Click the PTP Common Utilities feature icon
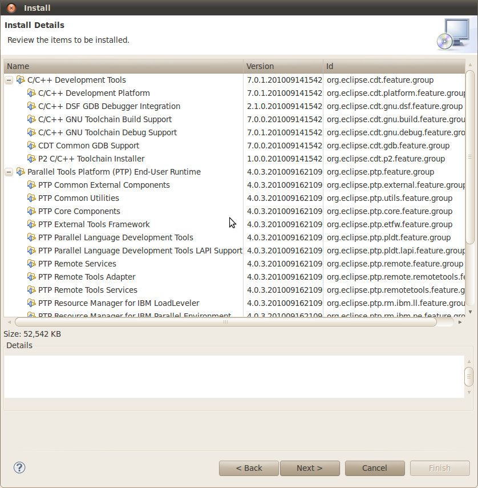Image resolution: width=478 pixels, height=488 pixels. (31, 198)
